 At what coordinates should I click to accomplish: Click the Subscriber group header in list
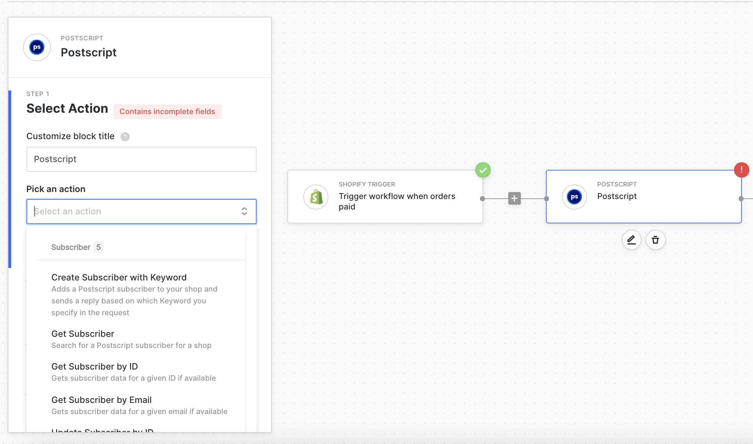(71, 247)
